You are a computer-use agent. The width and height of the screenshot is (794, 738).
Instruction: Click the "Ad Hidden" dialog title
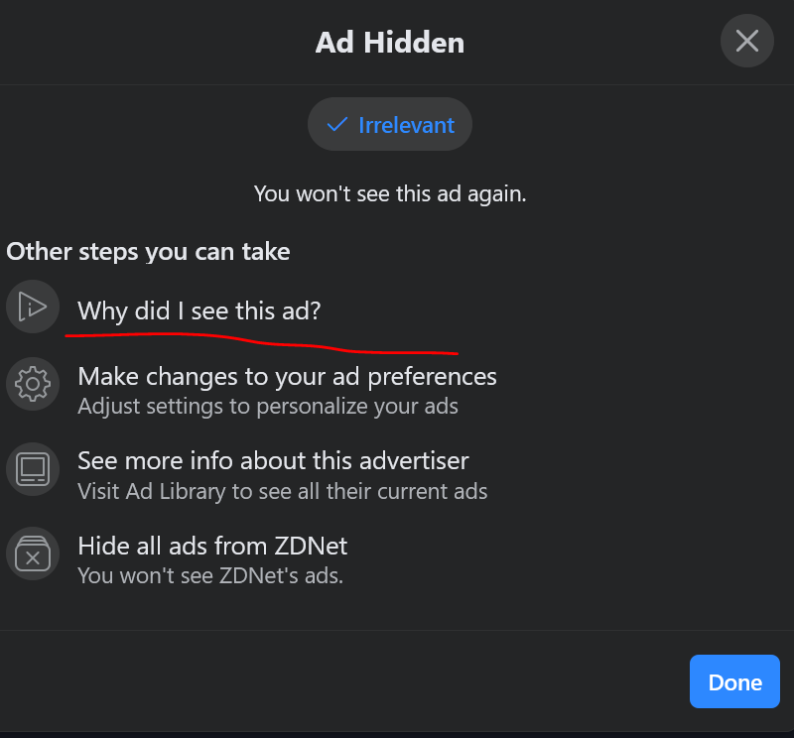point(390,42)
